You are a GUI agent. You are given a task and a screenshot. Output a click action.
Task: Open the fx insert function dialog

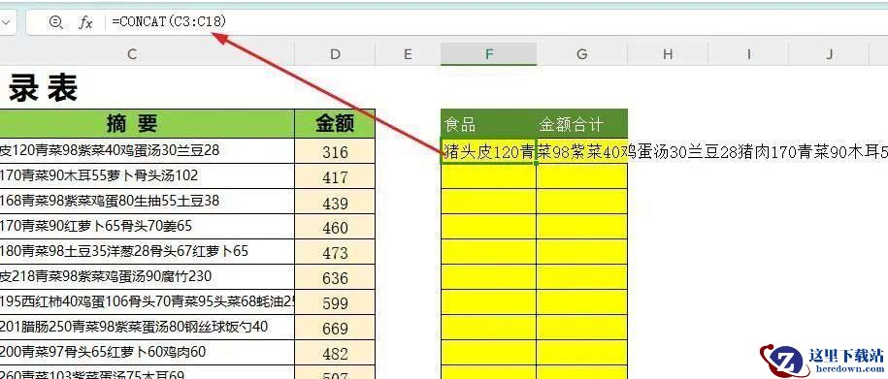[85, 22]
